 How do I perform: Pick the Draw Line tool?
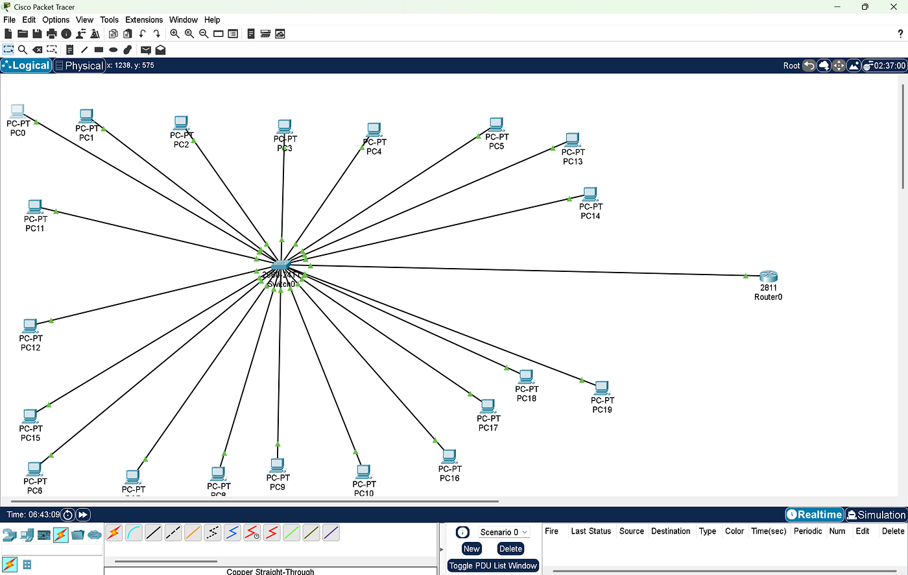tap(84, 49)
